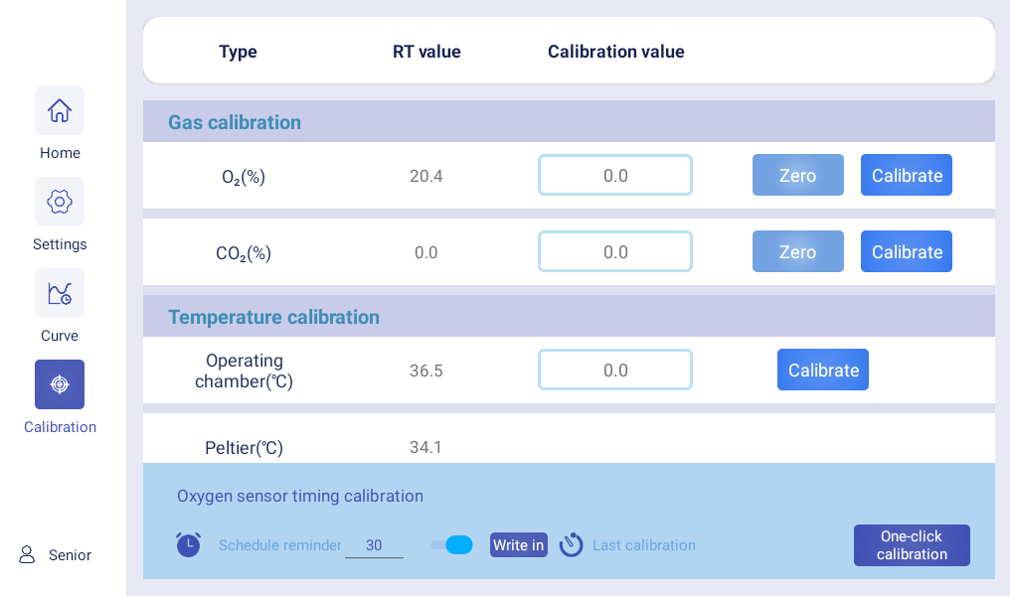Click the Last calibration label
The width and height of the screenshot is (1010, 598).
coord(643,545)
